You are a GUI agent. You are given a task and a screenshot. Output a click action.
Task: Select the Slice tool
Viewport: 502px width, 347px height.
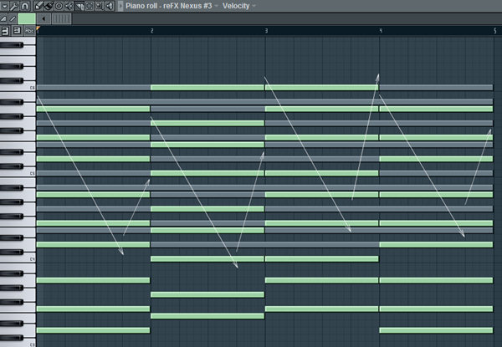pyautogui.click(x=79, y=6)
